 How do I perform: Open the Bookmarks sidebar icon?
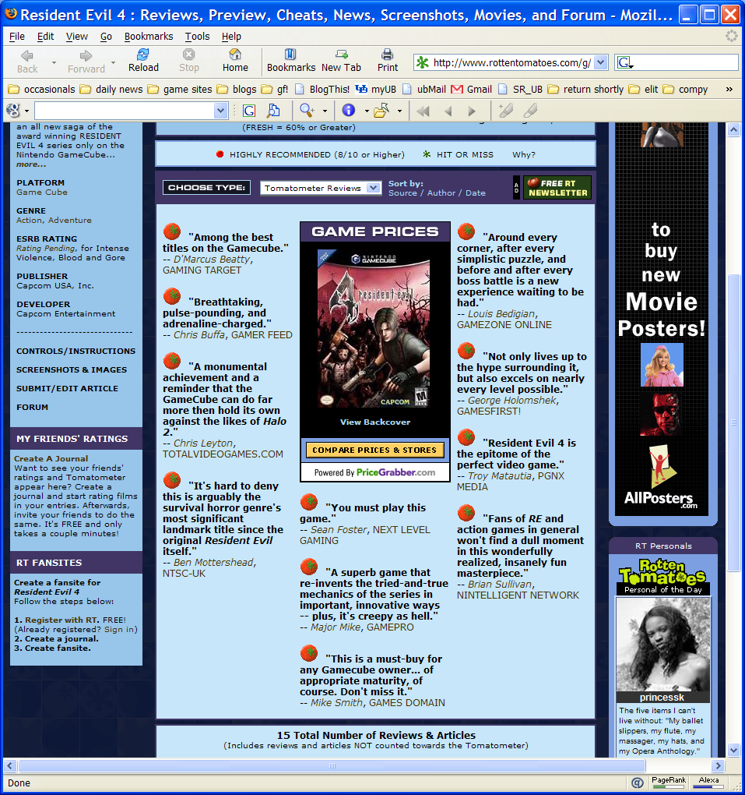[290, 60]
